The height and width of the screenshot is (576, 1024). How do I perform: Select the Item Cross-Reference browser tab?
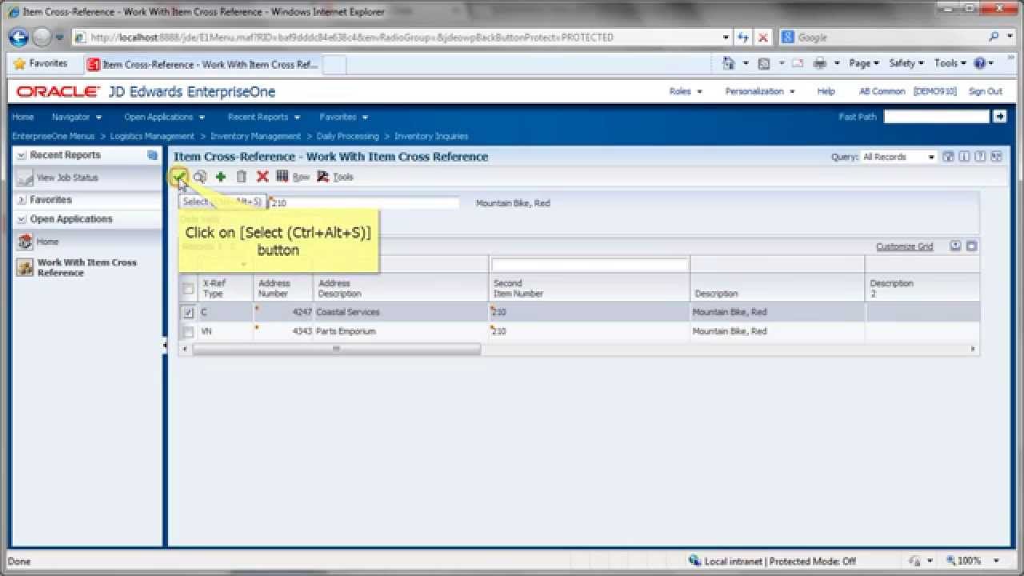[x=203, y=65]
